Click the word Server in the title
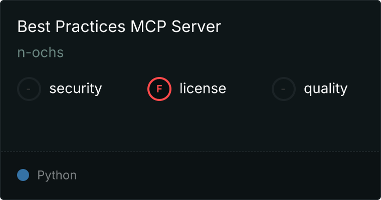Viewport: 381px width, 200px height. 197,26
